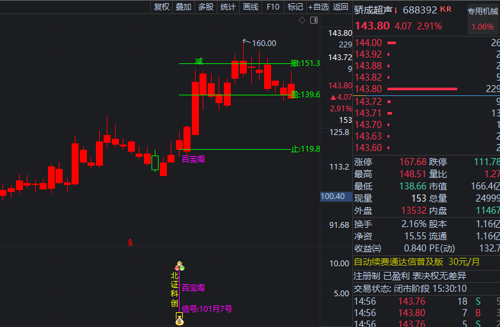Screen dimensions: 500x327
Task: Open the 叠加 overlay menu
Action: (x=184, y=7)
